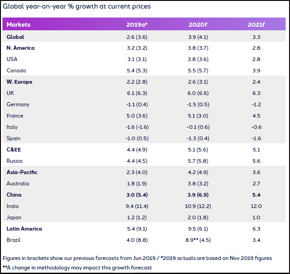Click the 2020f column header
This screenshot has width=290, height=274.
198,24
